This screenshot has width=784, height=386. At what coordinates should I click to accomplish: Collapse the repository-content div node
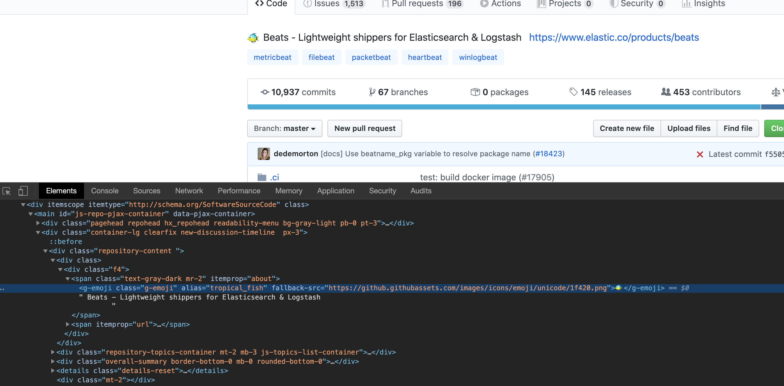(46, 250)
